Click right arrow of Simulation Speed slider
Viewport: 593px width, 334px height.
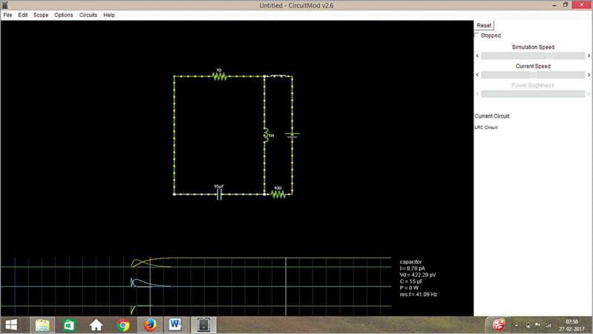[x=589, y=56]
